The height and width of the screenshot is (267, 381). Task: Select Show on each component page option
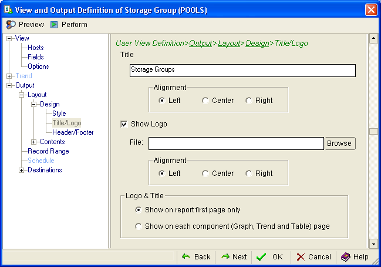(139, 226)
